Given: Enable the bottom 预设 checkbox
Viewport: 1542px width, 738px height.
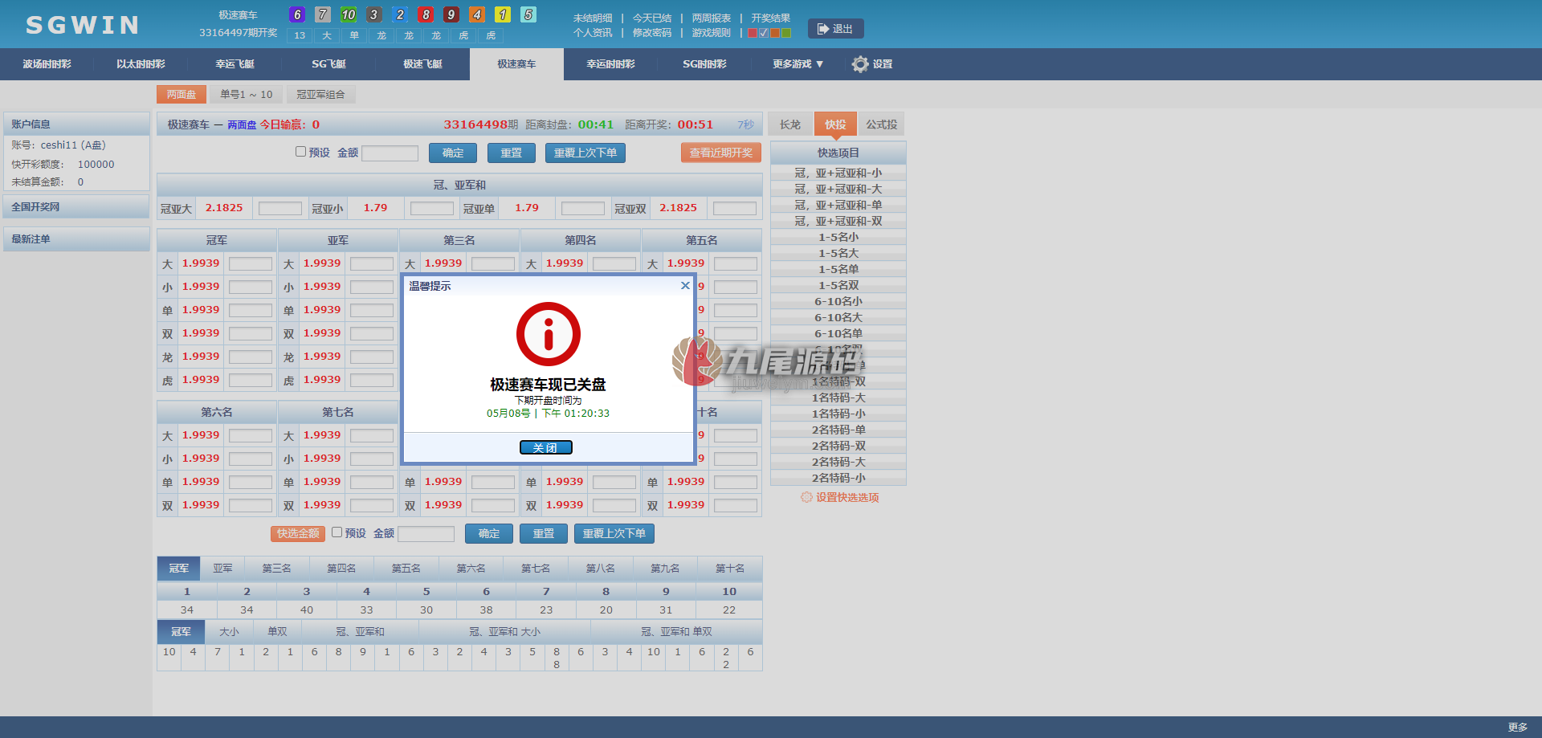Looking at the screenshot, I should (337, 532).
